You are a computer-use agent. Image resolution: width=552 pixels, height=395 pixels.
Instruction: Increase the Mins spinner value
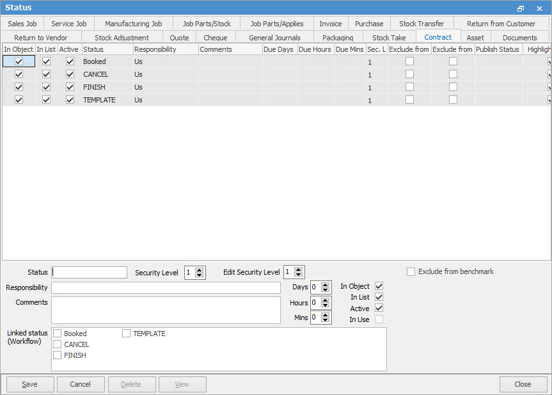326,314
